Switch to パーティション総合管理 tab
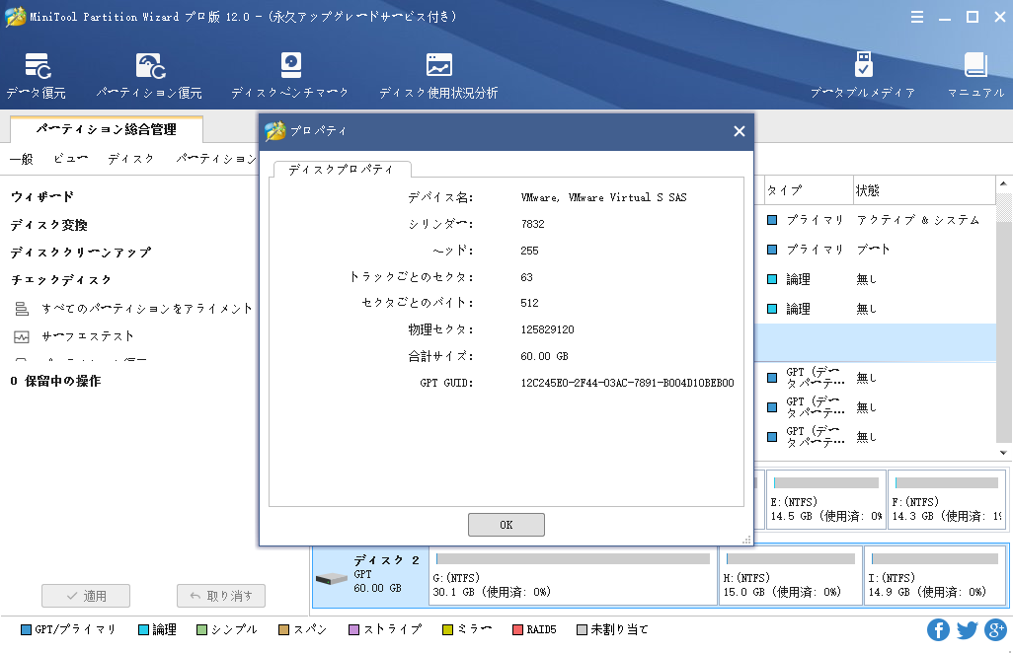 [106, 129]
